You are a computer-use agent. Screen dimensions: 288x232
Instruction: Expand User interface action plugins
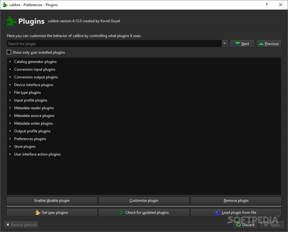(10, 154)
